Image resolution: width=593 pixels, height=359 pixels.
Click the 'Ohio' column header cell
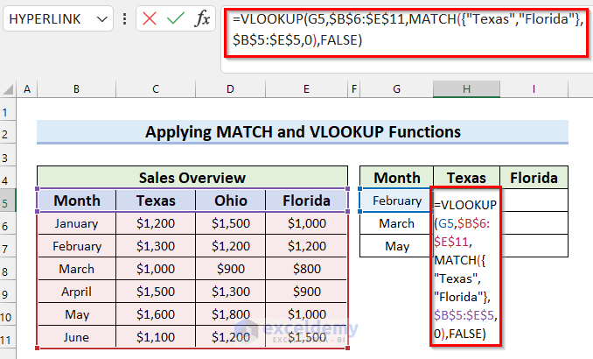point(231,201)
